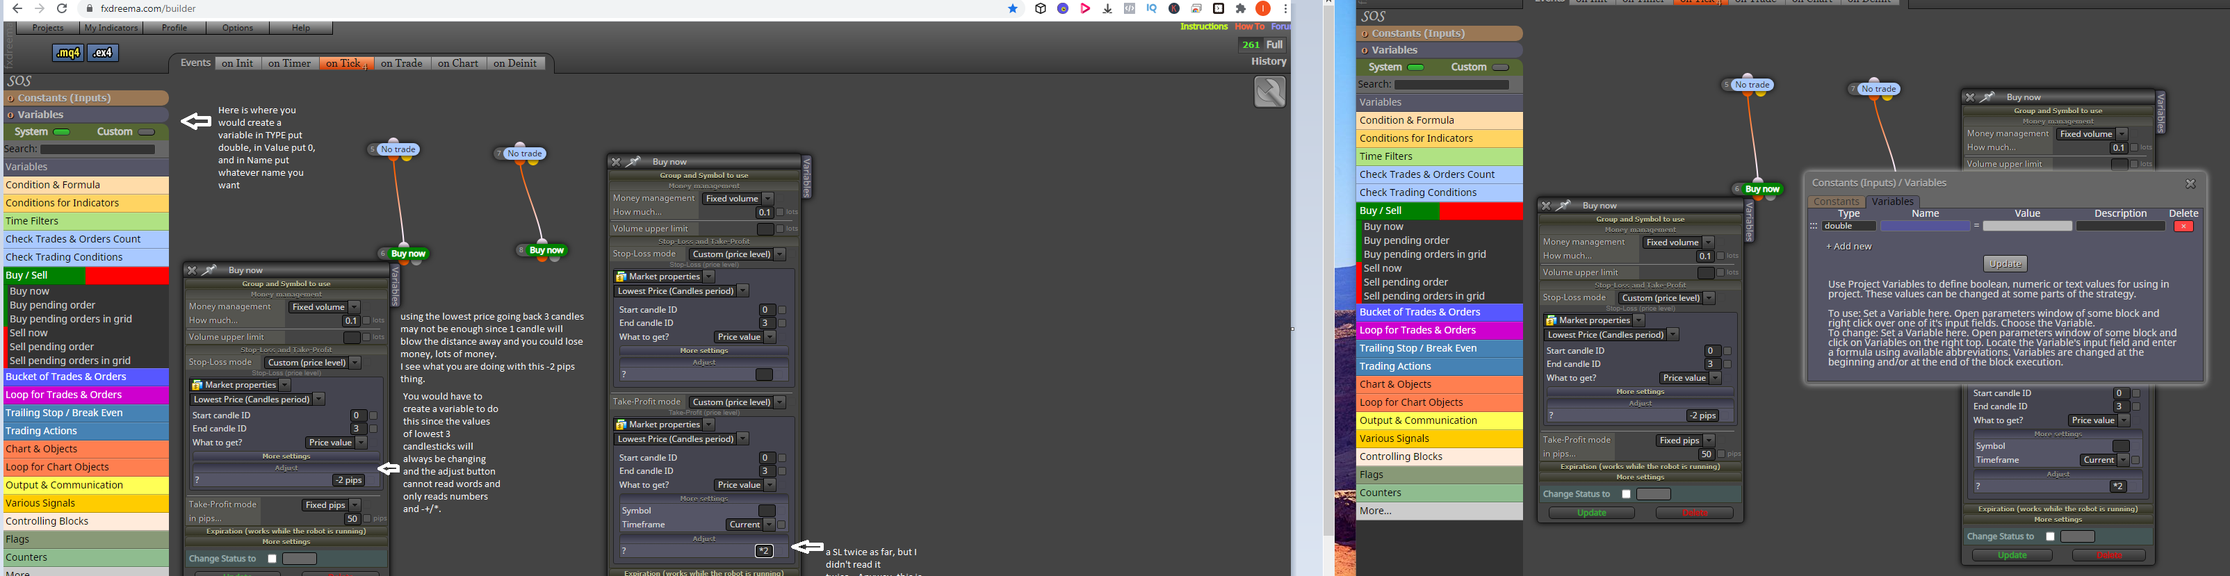Click the Value field in the Variables dialog
2230x576 pixels.
click(2028, 227)
